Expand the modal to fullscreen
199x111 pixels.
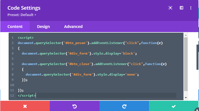click(x=170, y=8)
